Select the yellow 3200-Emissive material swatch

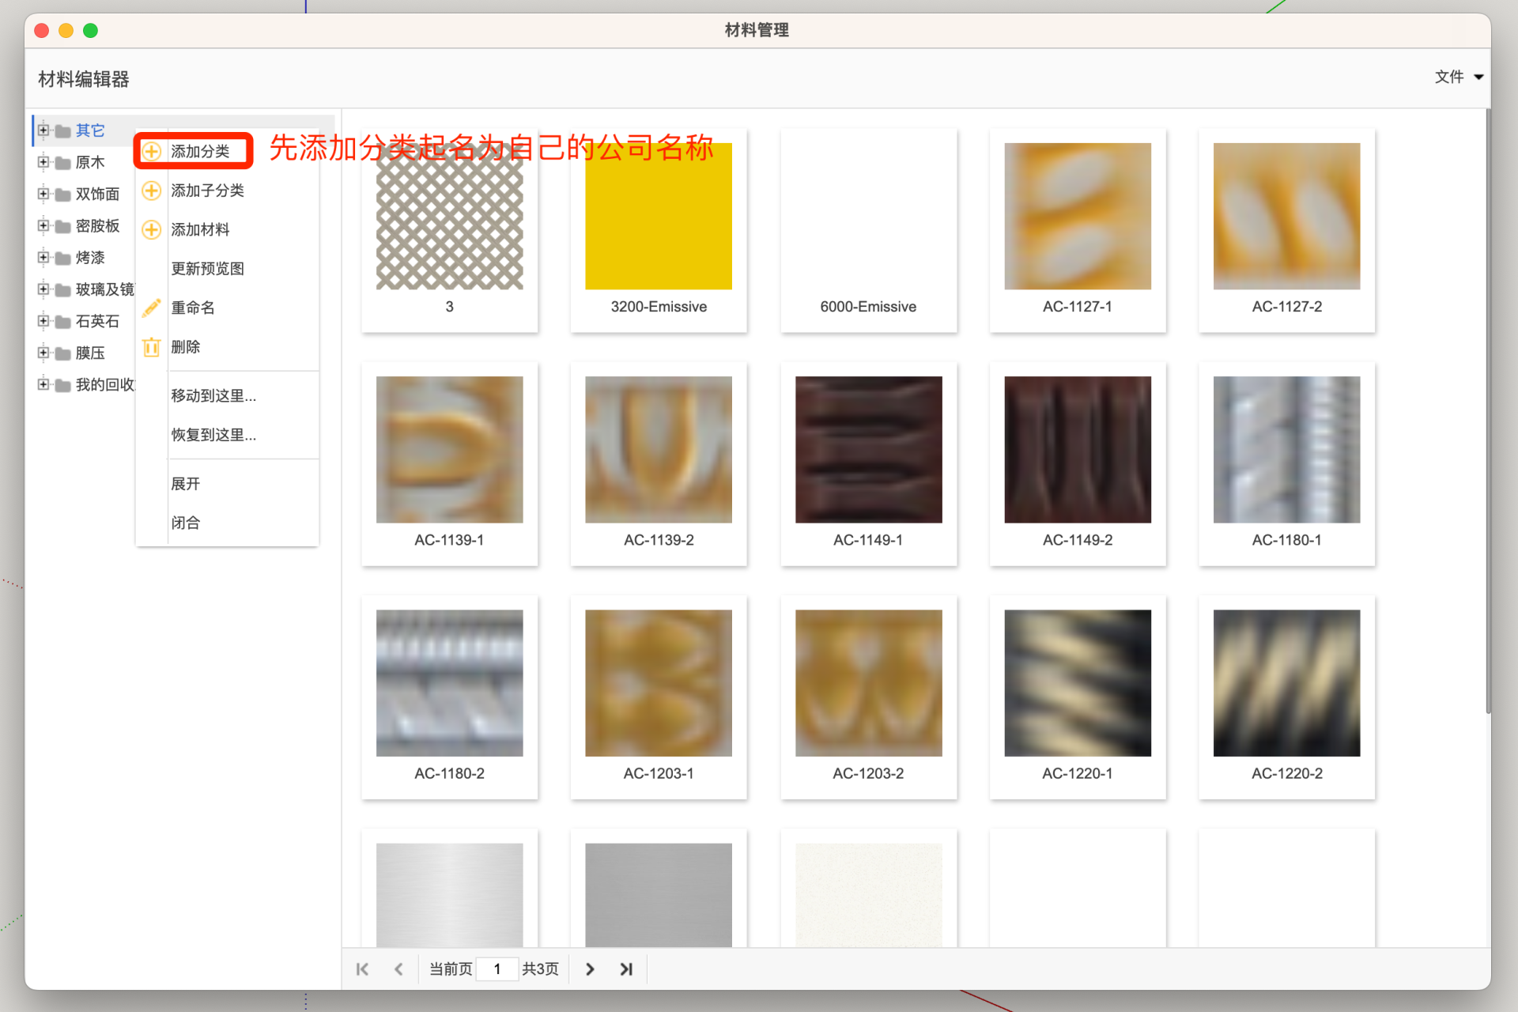[659, 216]
